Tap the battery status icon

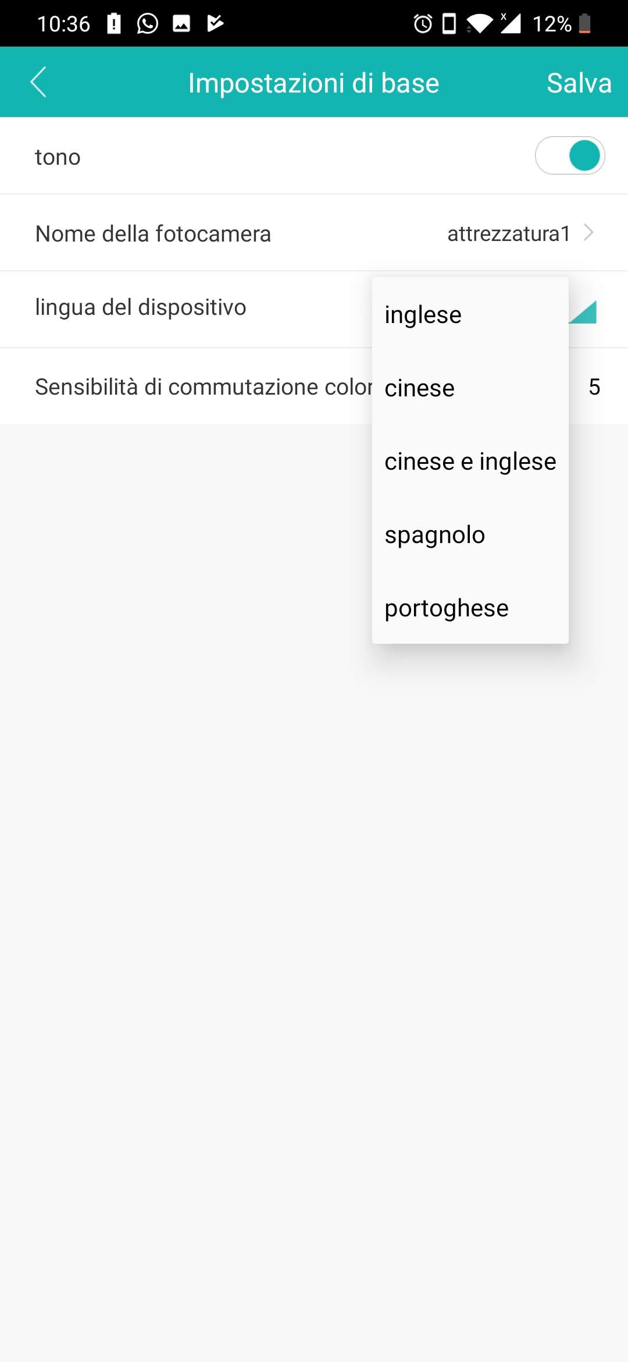pos(585,24)
